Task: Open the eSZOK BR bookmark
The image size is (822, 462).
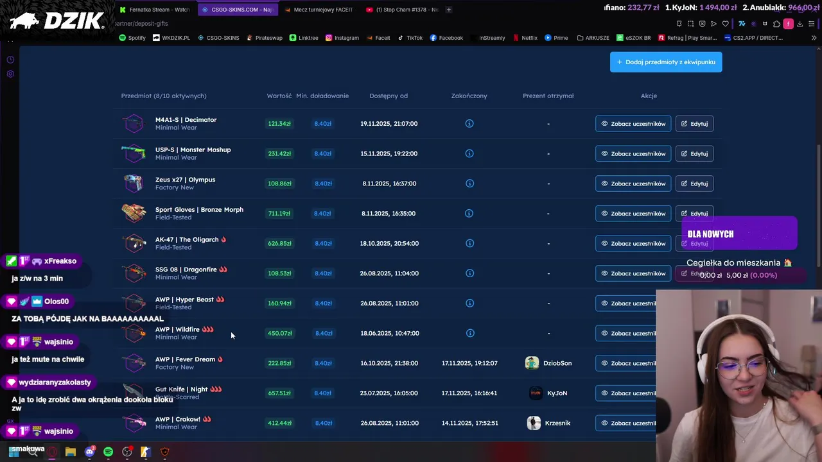Action: [633, 38]
